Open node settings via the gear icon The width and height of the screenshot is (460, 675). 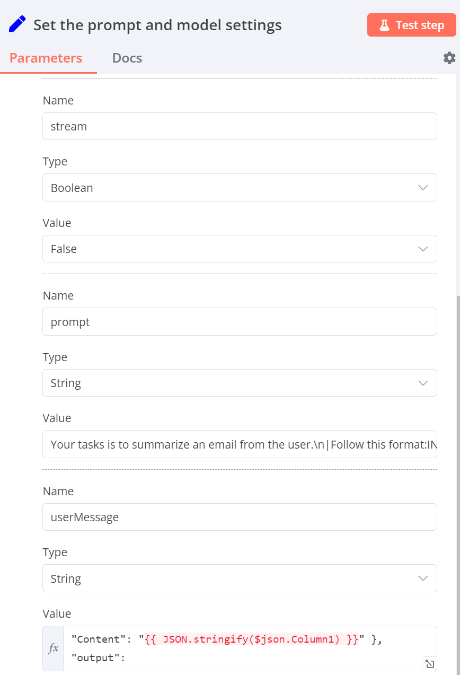pos(449,58)
